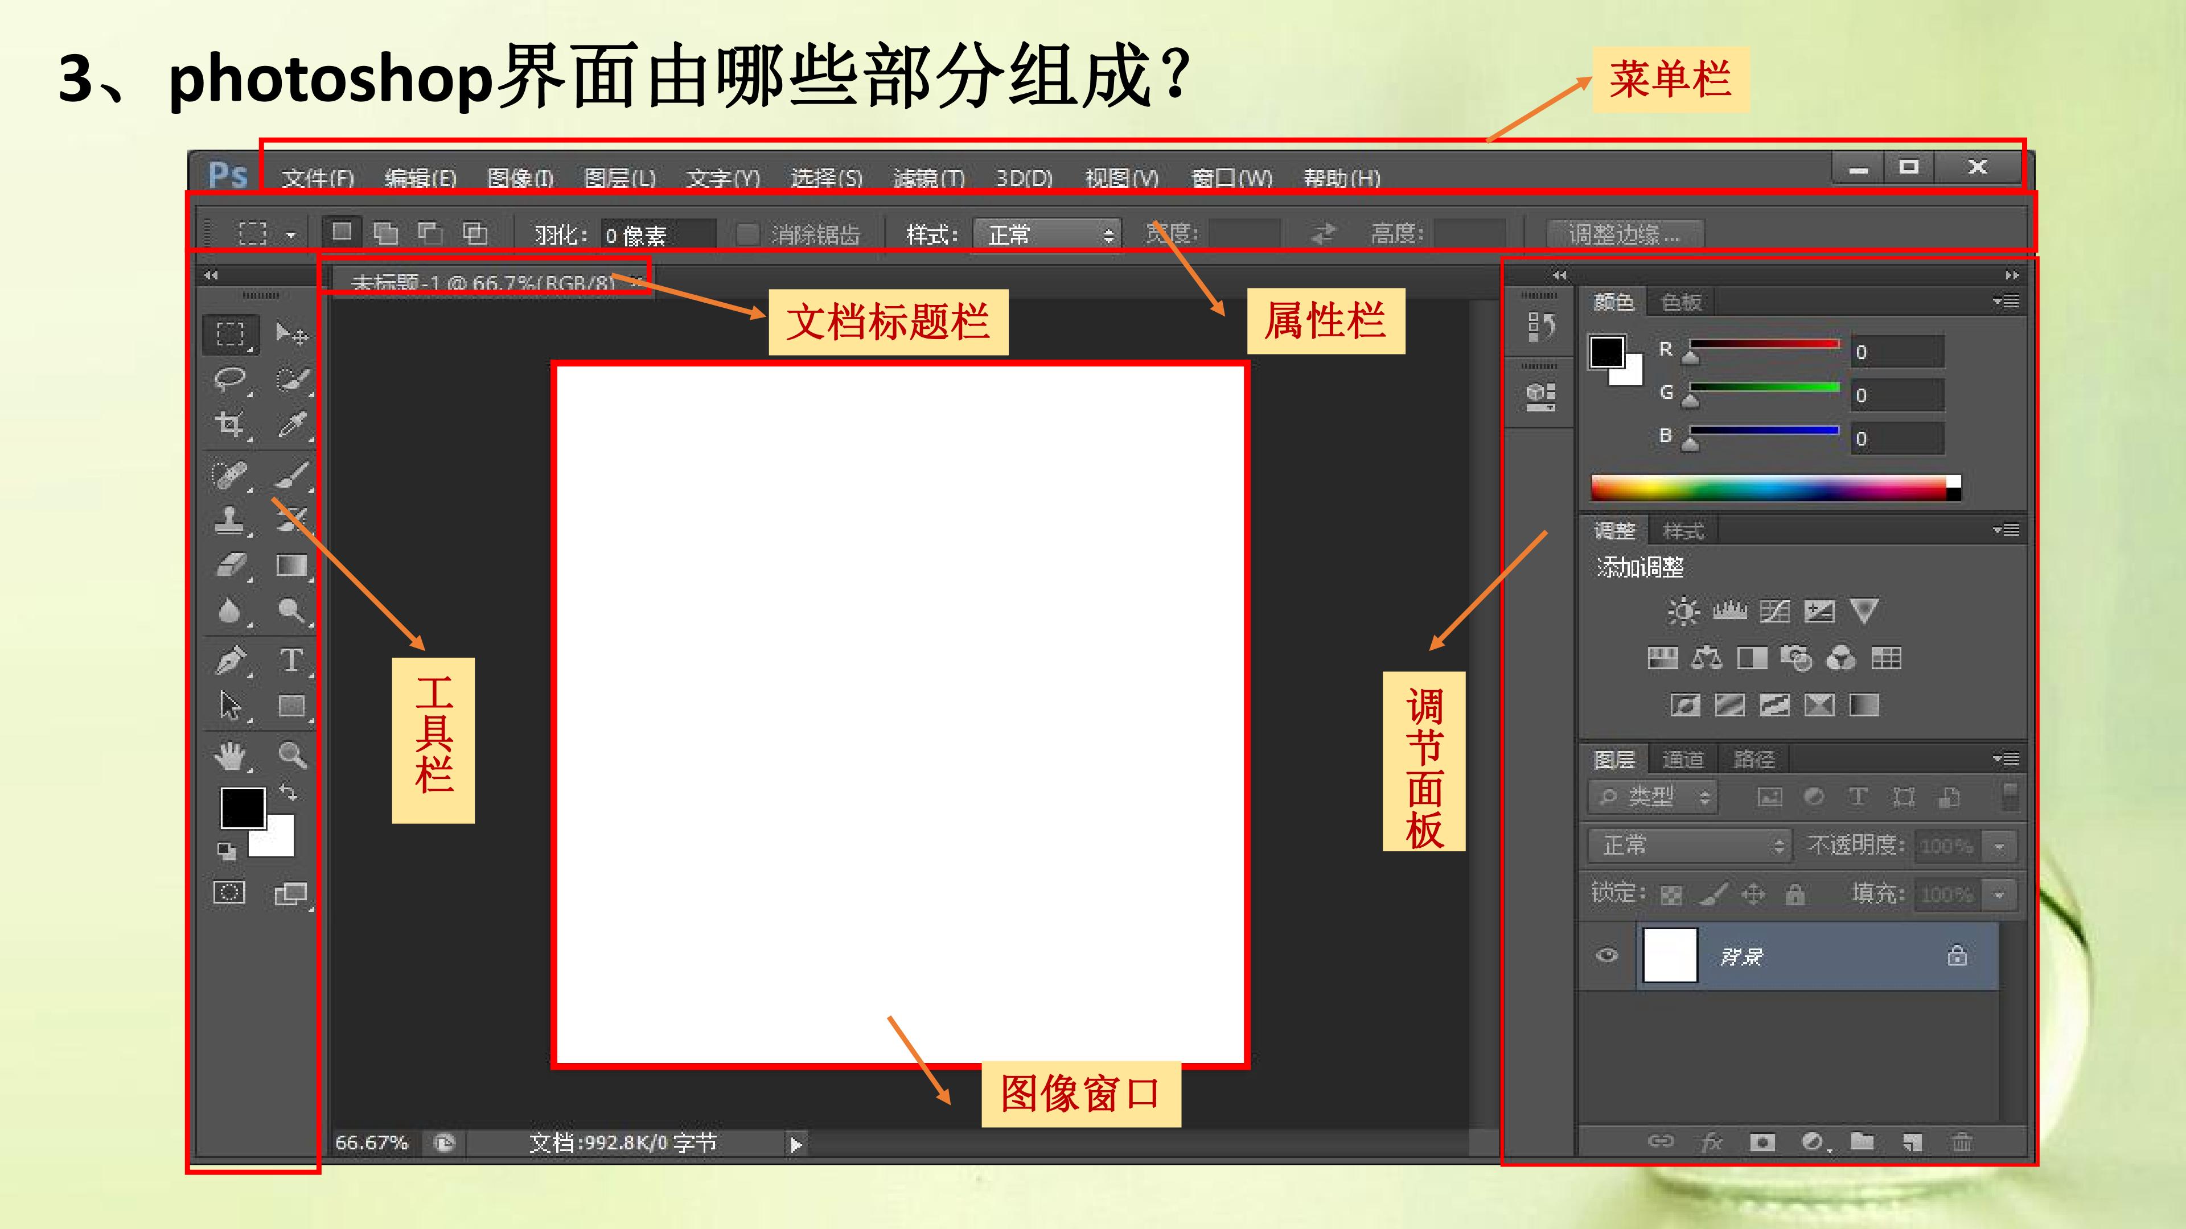Click the foreground color swatch in toolbar

click(242, 807)
